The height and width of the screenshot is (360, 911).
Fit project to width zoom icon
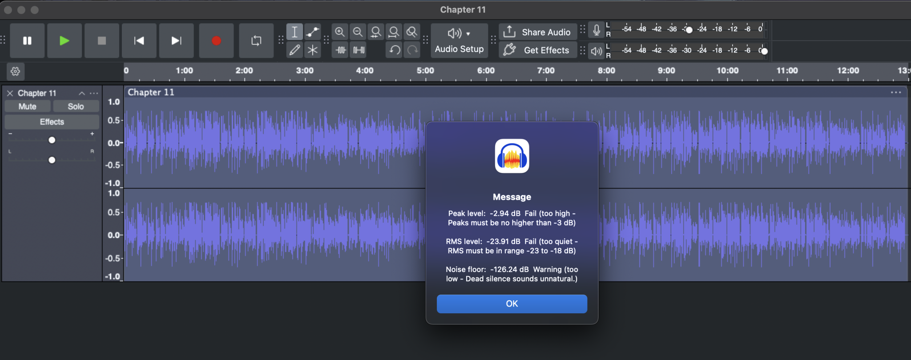click(x=394, y=32)
